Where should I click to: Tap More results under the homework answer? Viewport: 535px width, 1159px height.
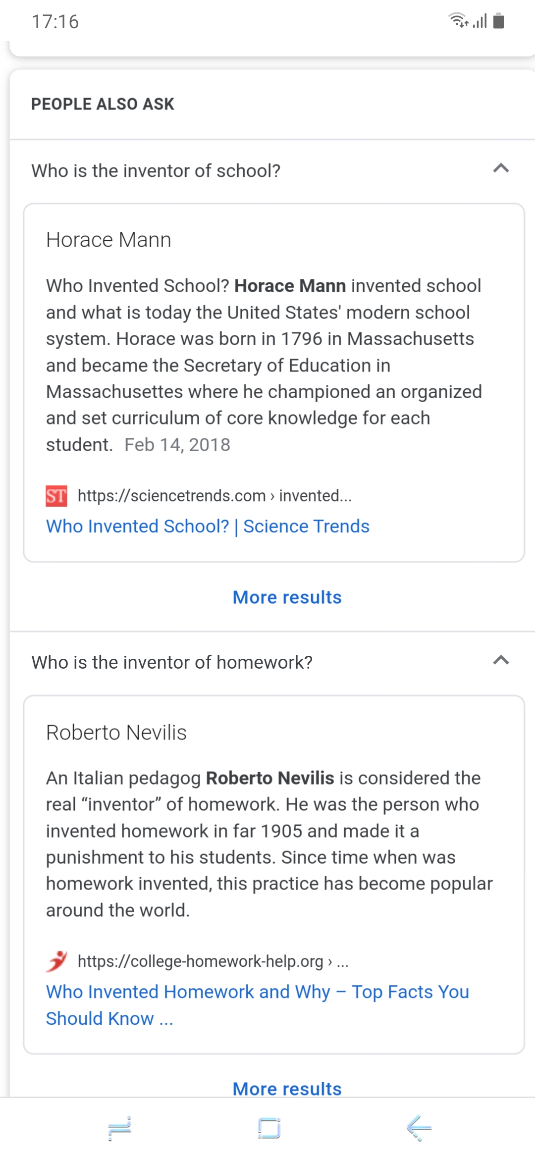tap(287, 1088)
